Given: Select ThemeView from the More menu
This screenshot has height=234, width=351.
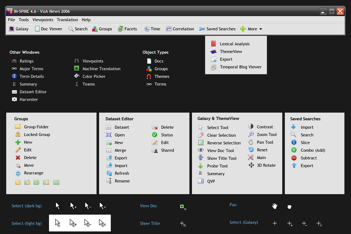Looking at the screenshot, I should pos(231,52).
